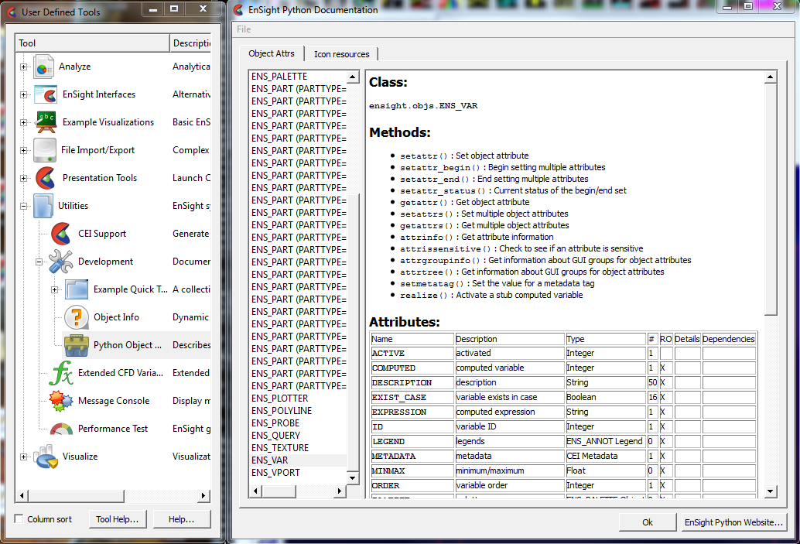
Task: Open the EnSight Python Website
Action: (x=733, y=522)
